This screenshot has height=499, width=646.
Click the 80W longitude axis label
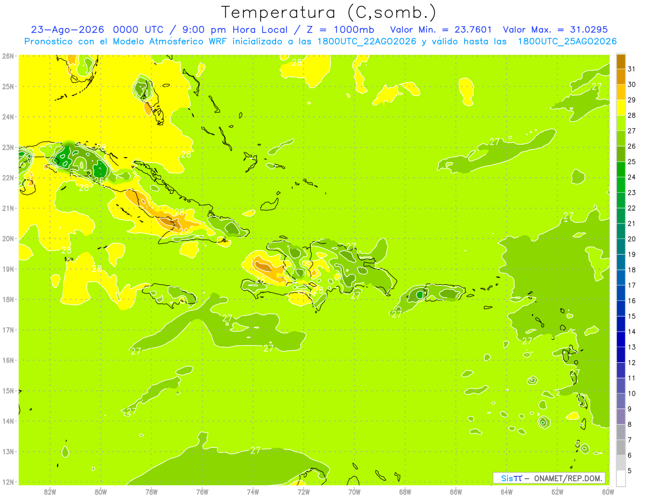pos(101,491)
